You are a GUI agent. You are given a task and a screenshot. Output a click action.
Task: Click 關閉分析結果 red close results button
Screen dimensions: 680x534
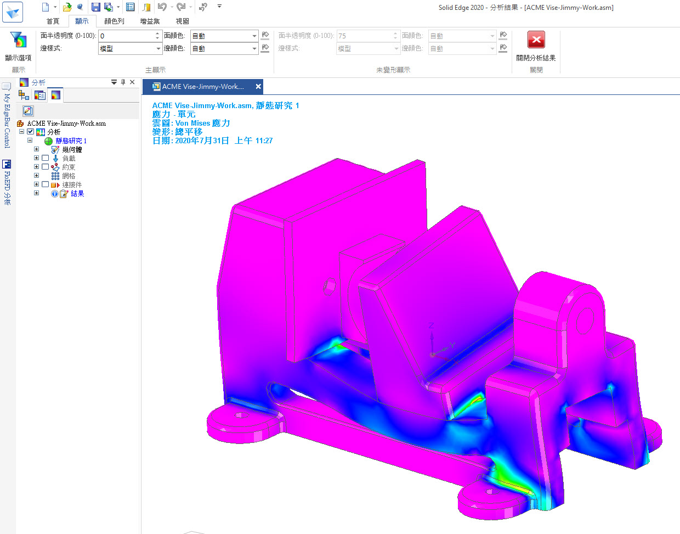[536, 40]
